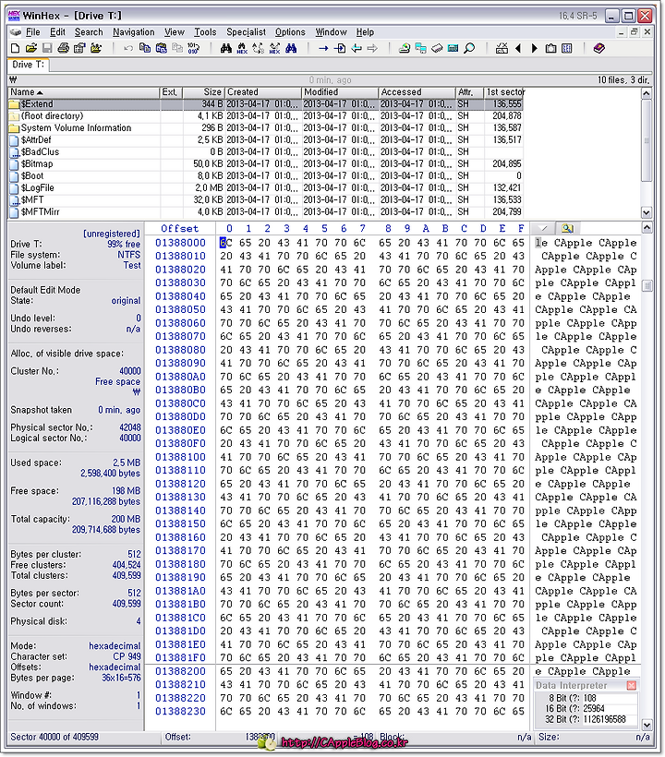665x757 pixels.
Task: Open the Tools menu
Action: pos(205,32)
